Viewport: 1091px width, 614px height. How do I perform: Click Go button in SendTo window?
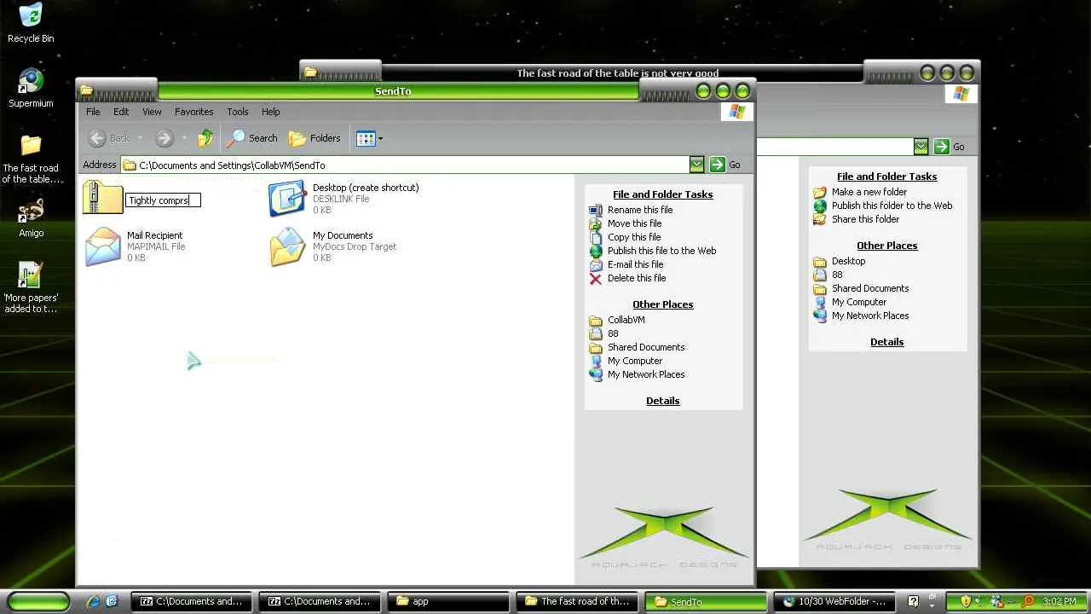click(x=725, y=165)
